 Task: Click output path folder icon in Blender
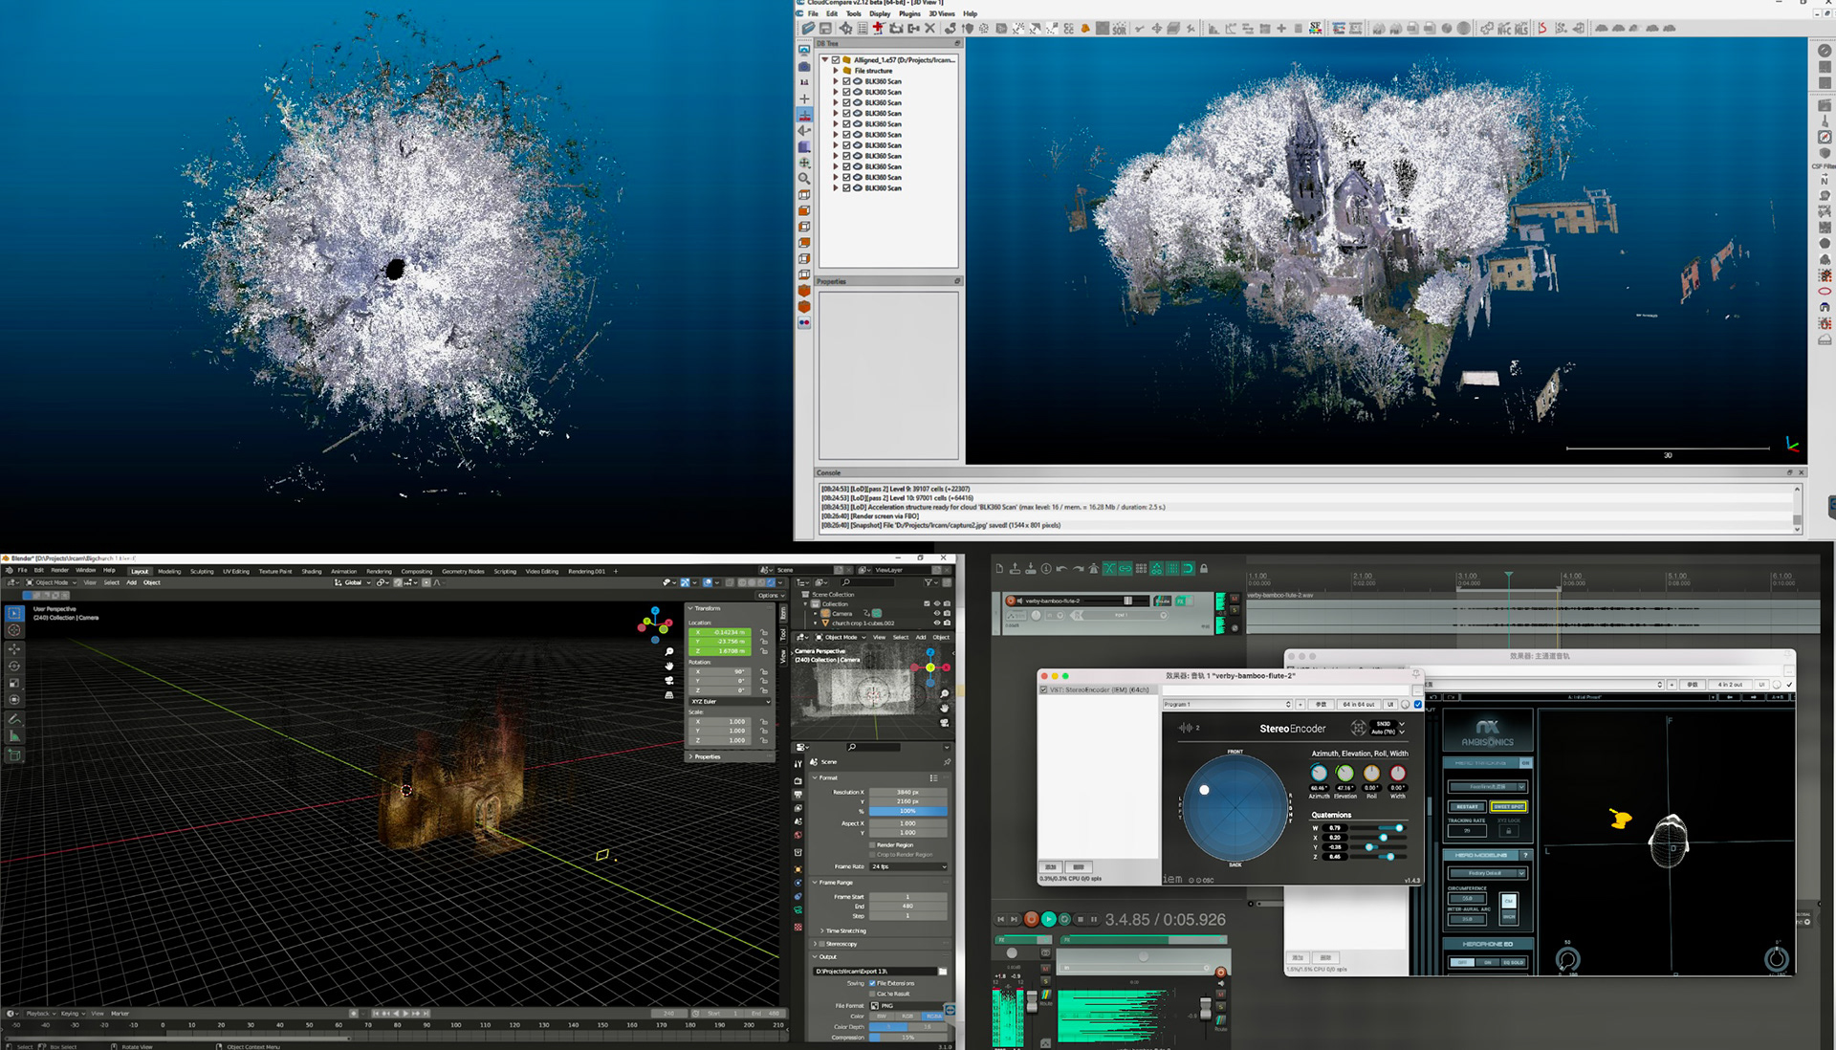click(x=943, y=971)
